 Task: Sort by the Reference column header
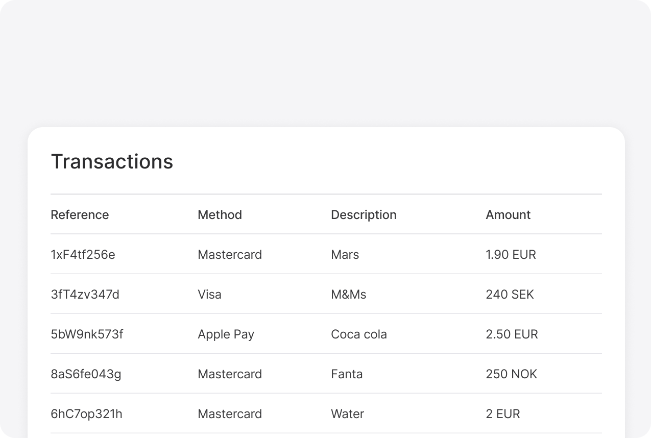click(x=80, y=215)
